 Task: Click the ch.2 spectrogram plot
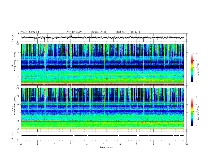[x=102, y=109]
